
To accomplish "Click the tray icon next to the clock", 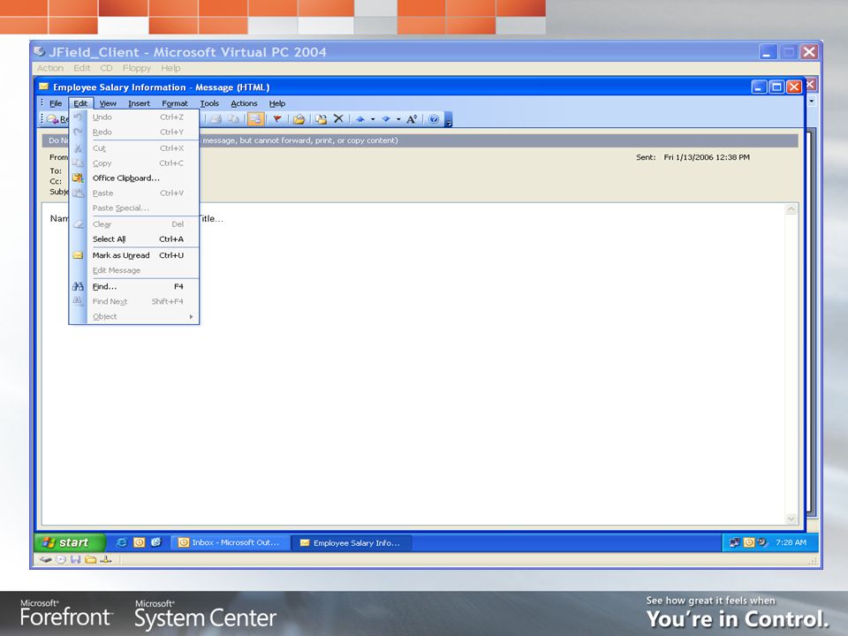I will click(x=762, y=541).
